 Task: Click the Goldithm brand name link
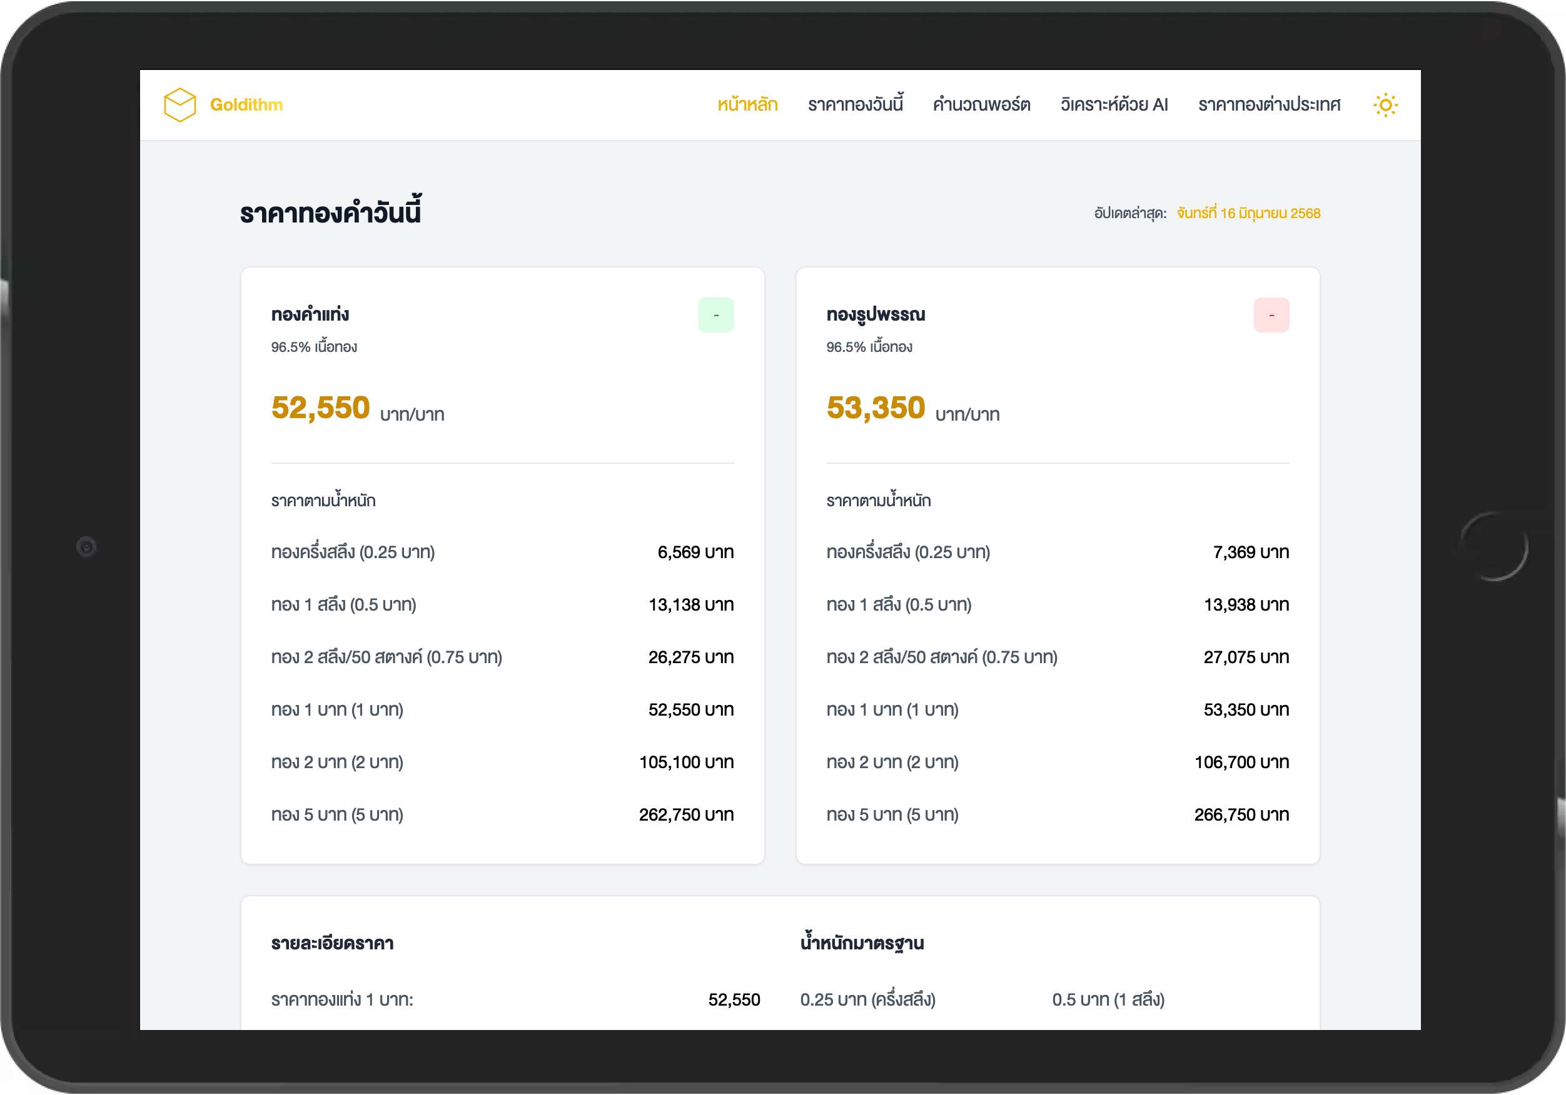tap(246, 104)
